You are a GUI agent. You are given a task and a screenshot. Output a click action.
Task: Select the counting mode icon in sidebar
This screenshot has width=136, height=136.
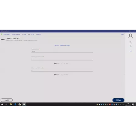(x=131, y=51)
